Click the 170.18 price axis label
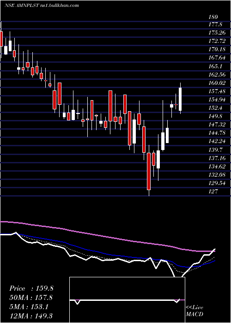This screenshot has height=323, width=231. coord(217,49)
